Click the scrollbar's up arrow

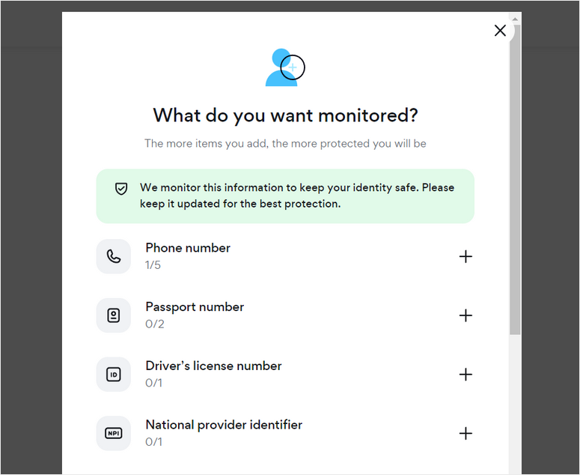click(516, 16)
